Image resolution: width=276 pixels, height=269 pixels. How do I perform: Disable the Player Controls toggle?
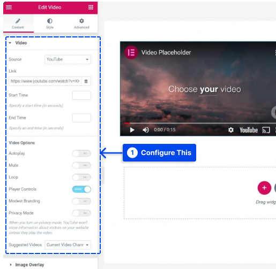[81, 189]
